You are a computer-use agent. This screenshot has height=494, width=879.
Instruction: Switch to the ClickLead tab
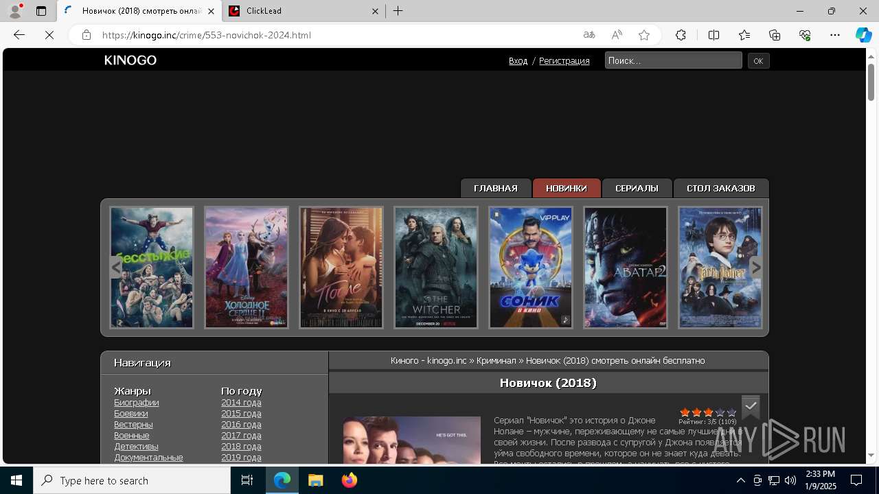click(304, 11)
